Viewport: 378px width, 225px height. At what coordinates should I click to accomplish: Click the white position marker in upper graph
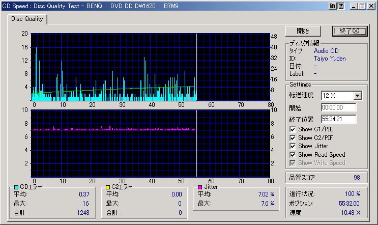point(196,66)
